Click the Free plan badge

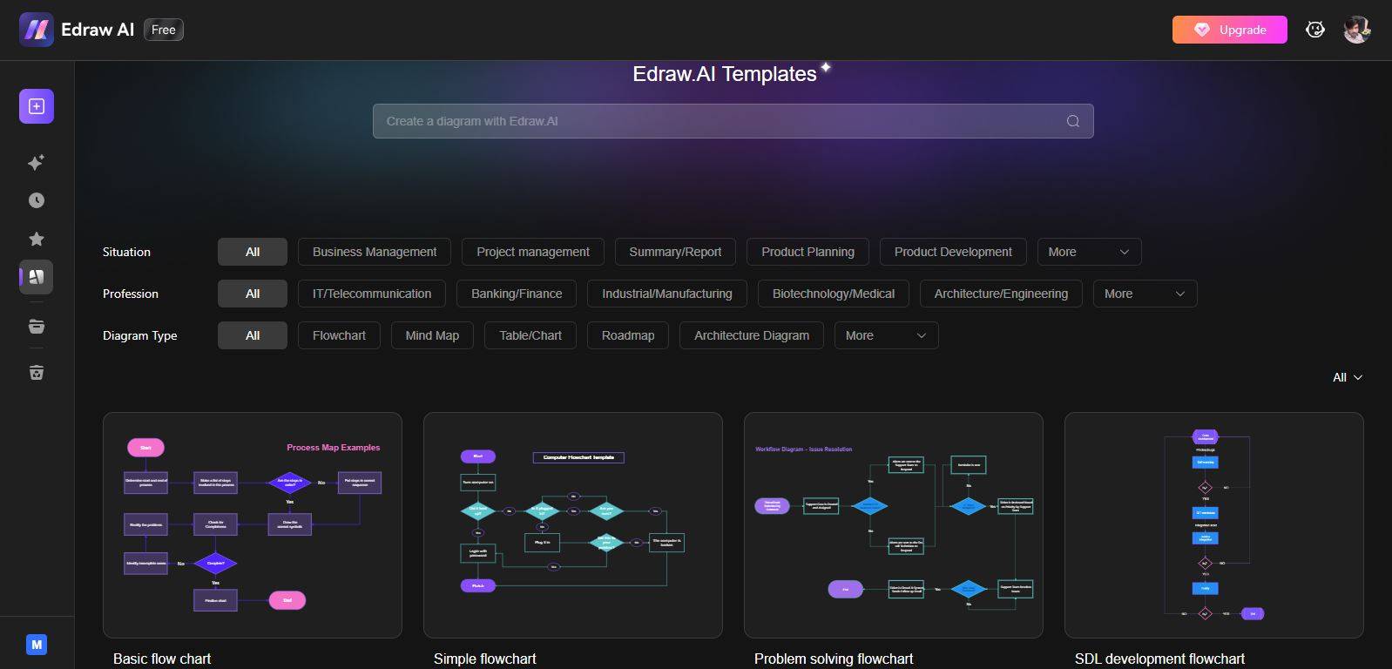(x=164, y=30)
